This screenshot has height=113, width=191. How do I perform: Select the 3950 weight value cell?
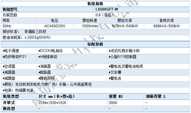125,103
